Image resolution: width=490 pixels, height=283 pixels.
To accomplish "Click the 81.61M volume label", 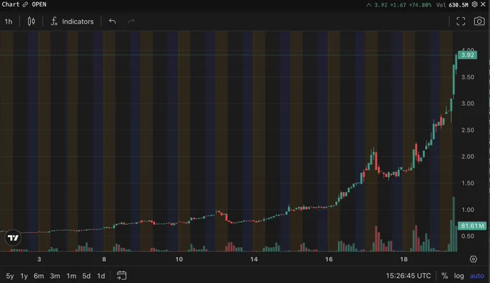I will [x=472, y=225].
